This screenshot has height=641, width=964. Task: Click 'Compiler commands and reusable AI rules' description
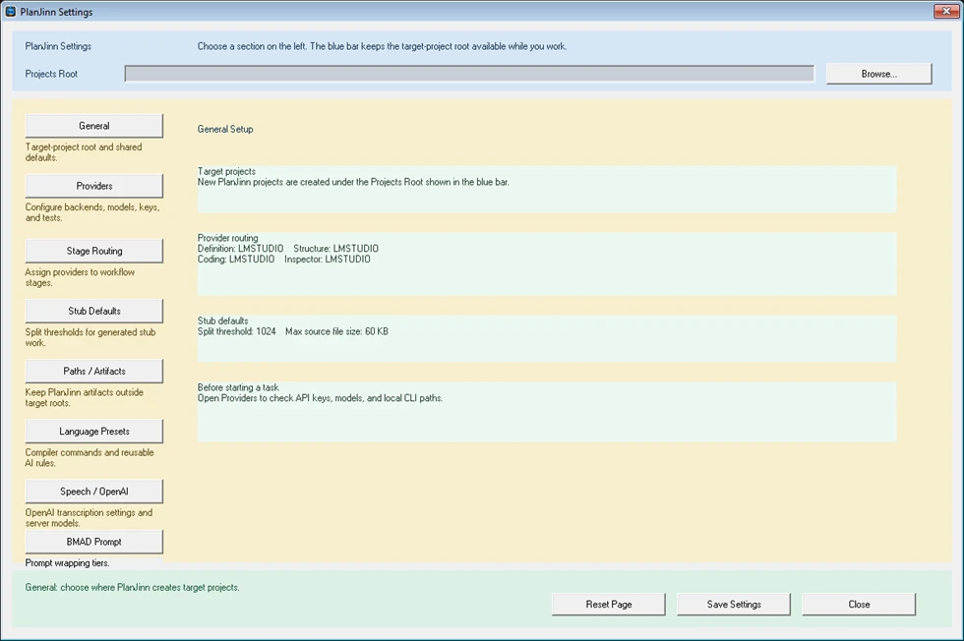point(90,458)
